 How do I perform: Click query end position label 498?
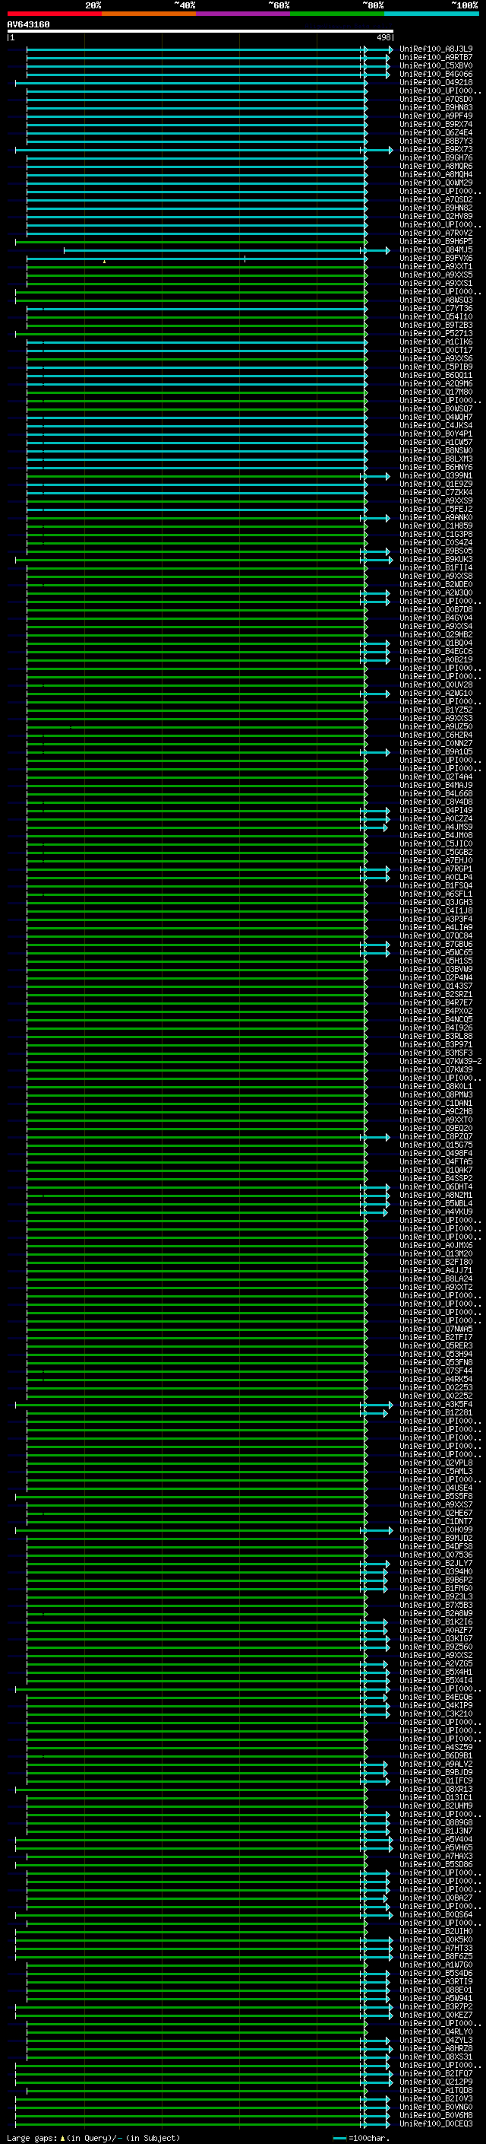(x=383, y=37)
